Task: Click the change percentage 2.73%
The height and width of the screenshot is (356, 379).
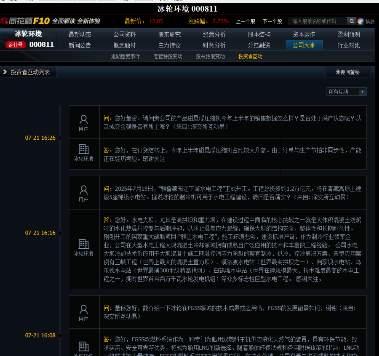Action: point(221,21)
